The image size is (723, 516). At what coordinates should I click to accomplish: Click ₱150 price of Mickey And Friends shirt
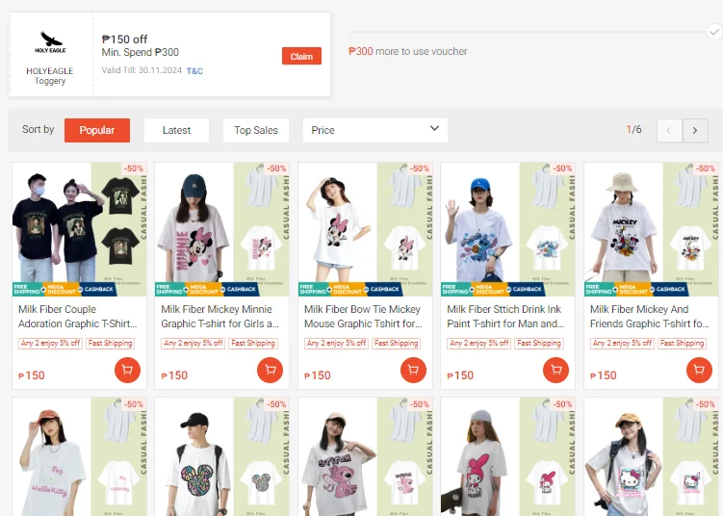click(x=603, y=375)
